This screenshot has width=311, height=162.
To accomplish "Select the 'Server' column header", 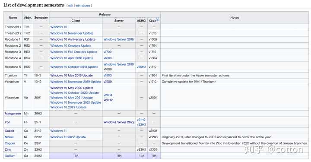I will [119, 21].
